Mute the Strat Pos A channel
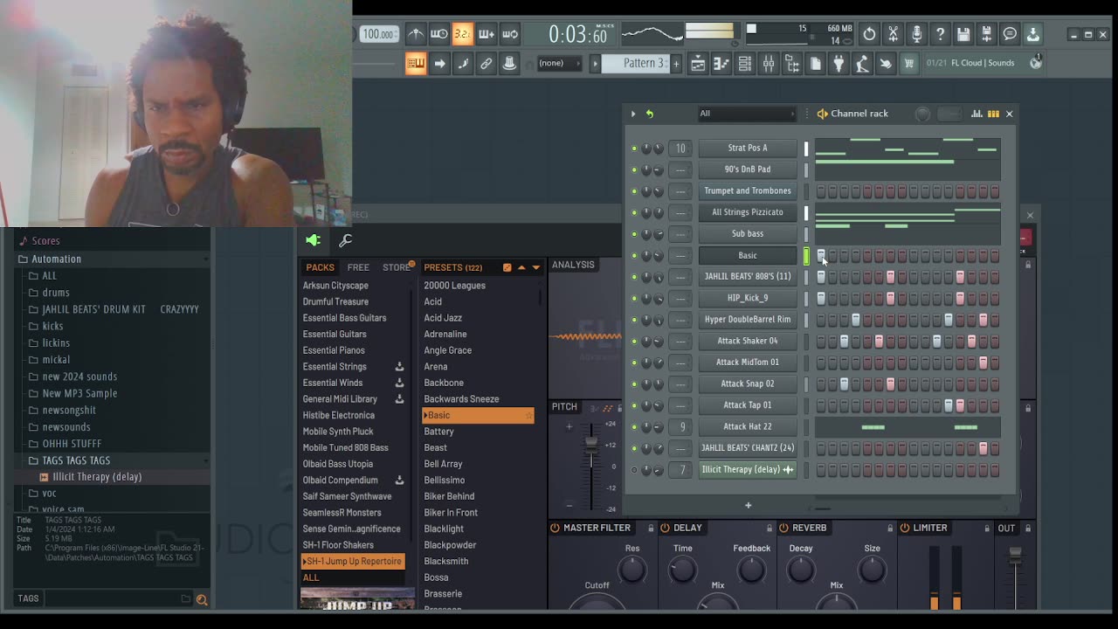The width and height of the screenshot is (1118, 629). point(634,149)
